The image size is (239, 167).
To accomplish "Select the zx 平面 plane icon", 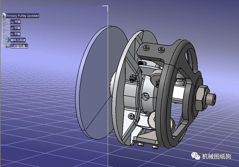I will pyautogui.click(x=7, y=34).
